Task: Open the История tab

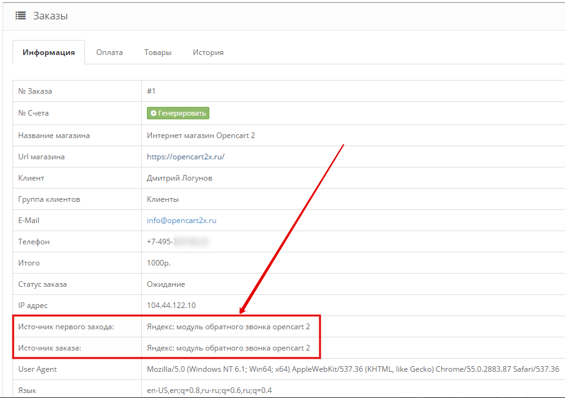Action: click(x=208, y=52)
